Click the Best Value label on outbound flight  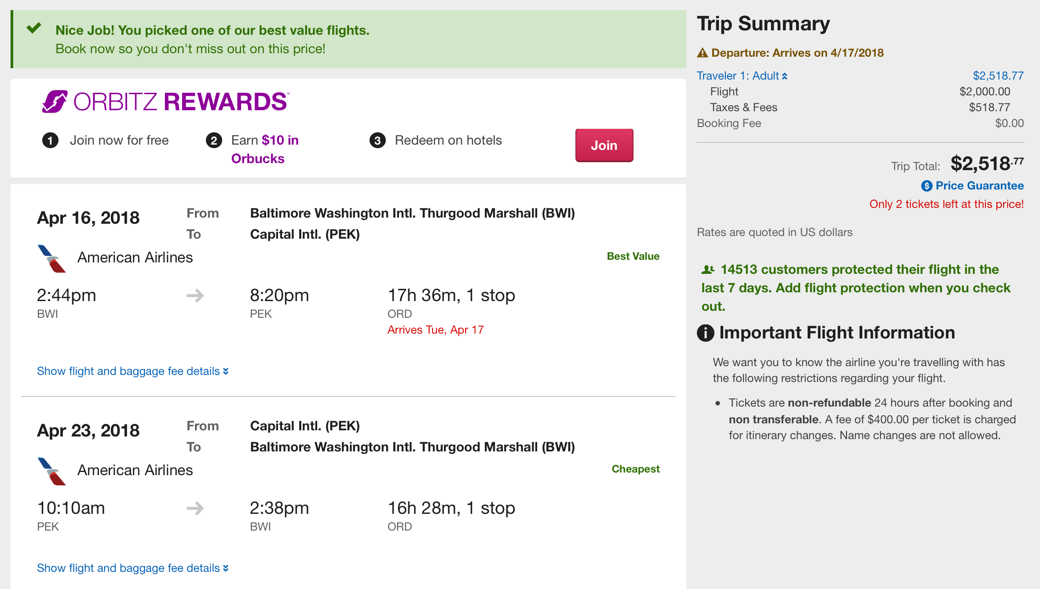click(x=633, y=256)
